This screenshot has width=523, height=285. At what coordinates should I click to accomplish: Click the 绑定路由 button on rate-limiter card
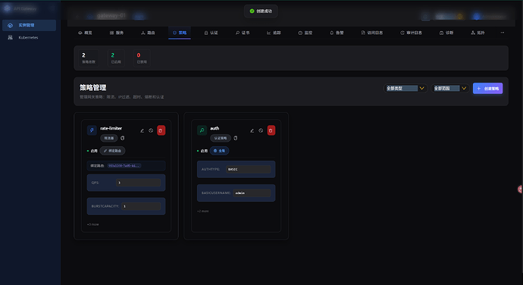click(x=112, y=151)
